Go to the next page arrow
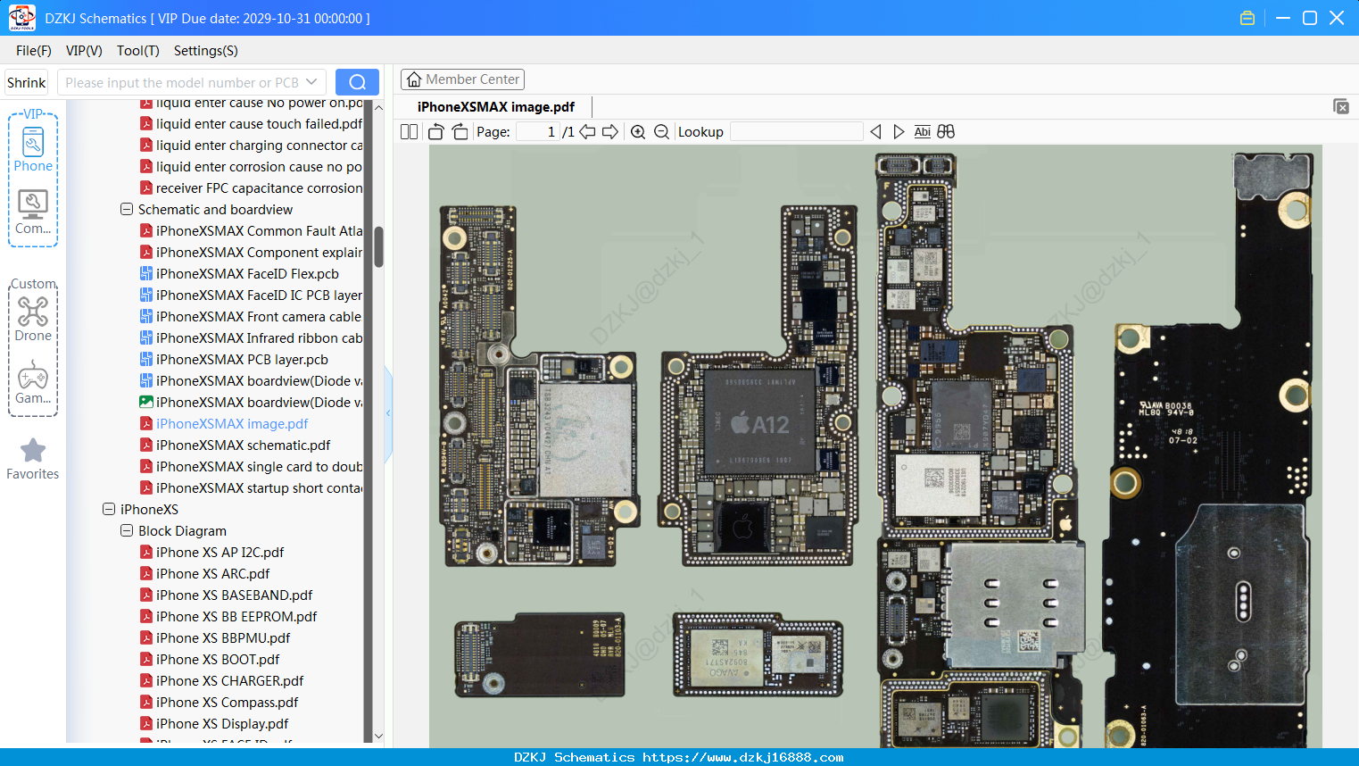1359x766 pixels. (610, 132)
